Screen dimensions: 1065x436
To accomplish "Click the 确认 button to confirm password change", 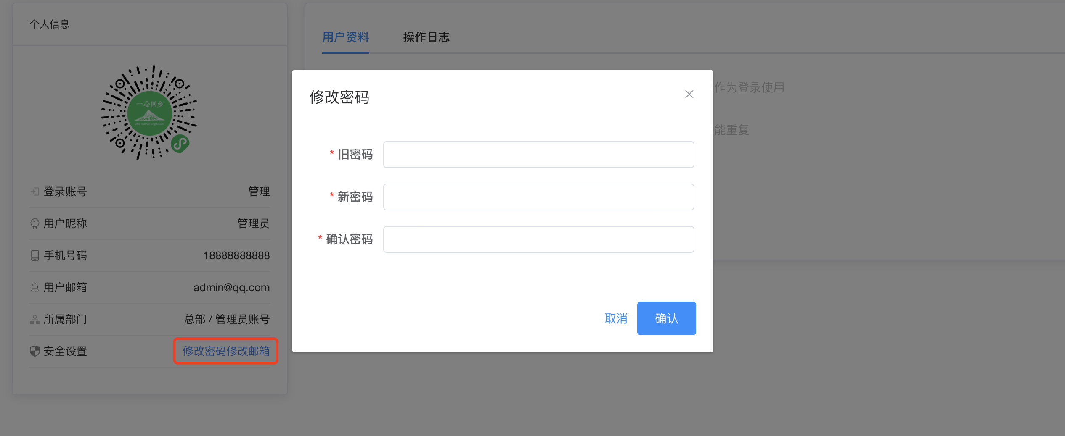I will (x=666, y=318).
